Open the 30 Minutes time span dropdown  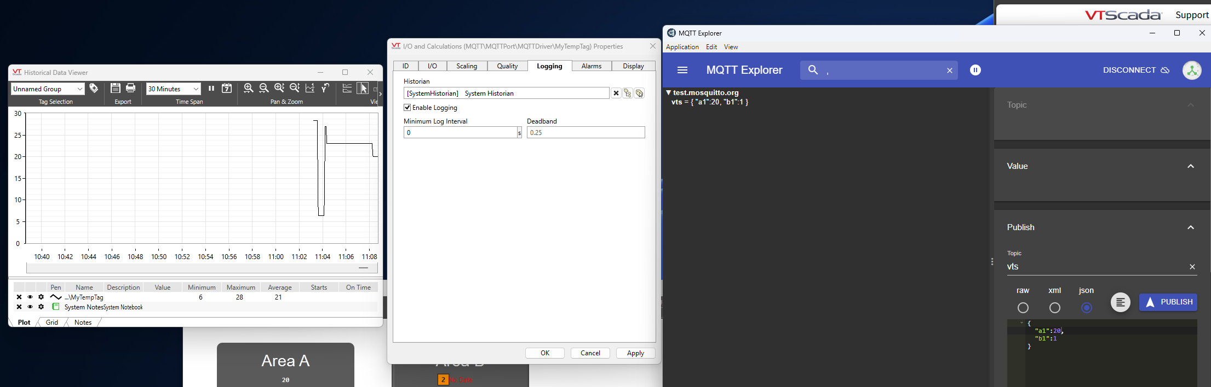coord(196,89)
